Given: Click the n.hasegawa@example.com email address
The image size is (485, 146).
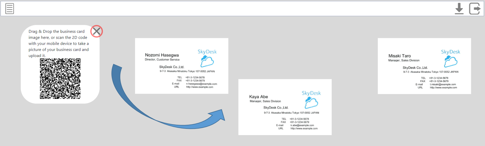Looking at the screenshot, I should click(201, 84).
